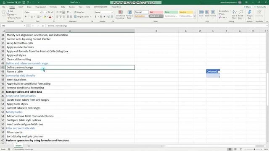The image size is (269, 151).
Task: Open the borders dropdown
Action: pos(41,17)
